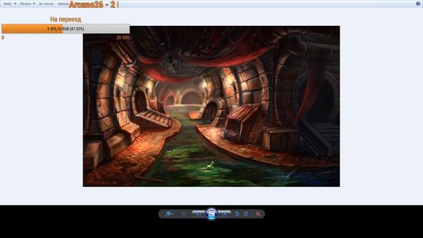
Task: Open the Файл menu
Action: click(x=7, y=4)
